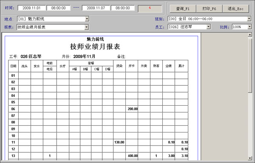Open the 班别 shift dropdown arrow
255x163 pixels.
249,19
